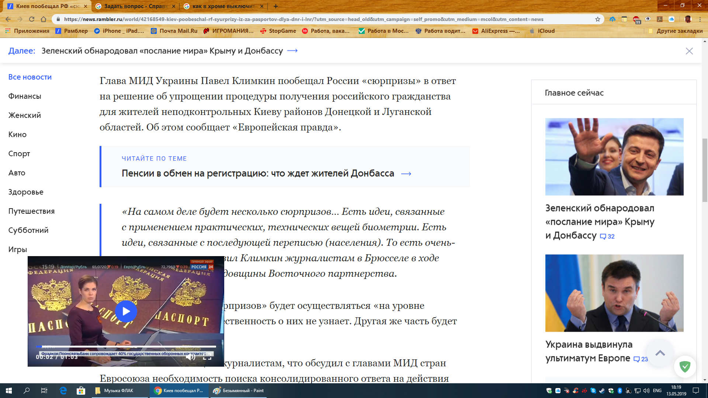708x398 pixels.
Task: Open the cloud upload extension
Action: click(x=612, y=19)
